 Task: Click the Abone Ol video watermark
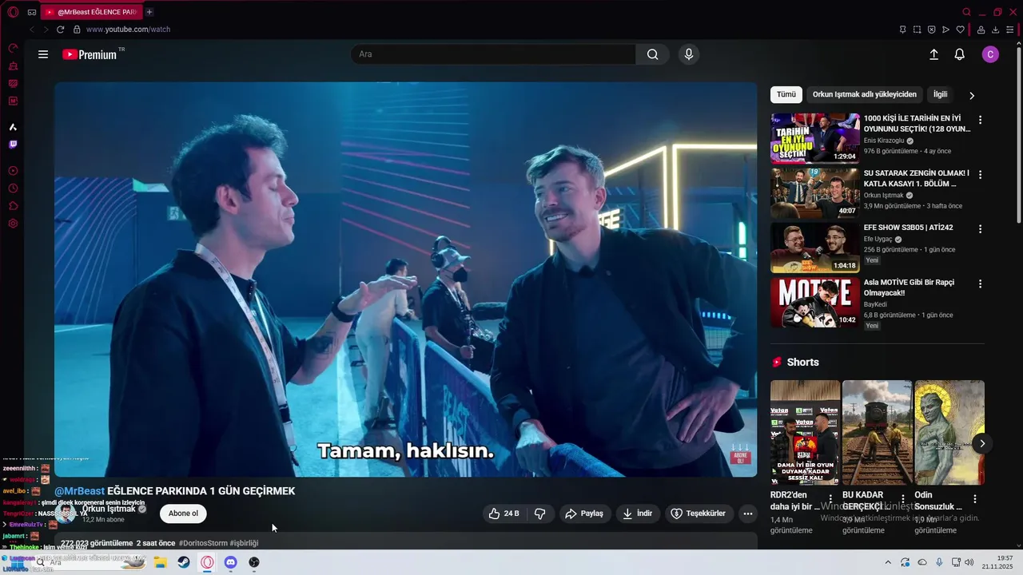pyautogui.click(x=741, y=454)
